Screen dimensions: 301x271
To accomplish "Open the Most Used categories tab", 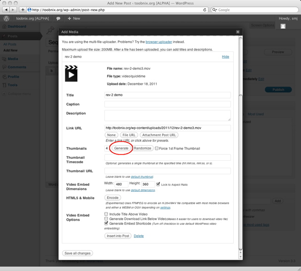I will [x=255, y=114].
